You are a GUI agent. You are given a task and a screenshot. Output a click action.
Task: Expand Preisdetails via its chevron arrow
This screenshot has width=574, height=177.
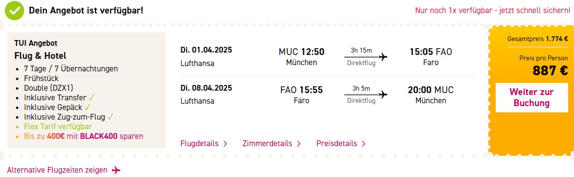pyautogui.click(x=364, y=144)
